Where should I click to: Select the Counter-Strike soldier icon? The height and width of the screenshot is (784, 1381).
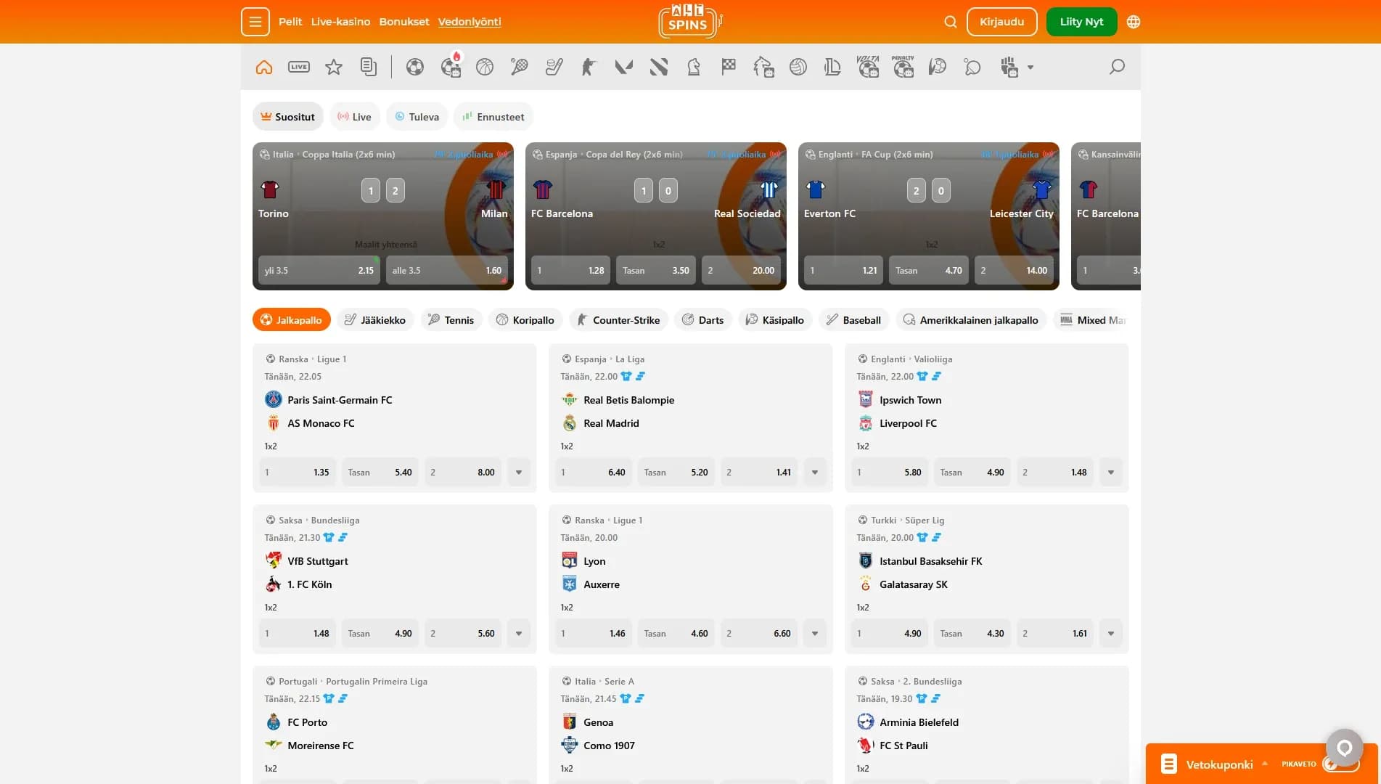(589, 68)
